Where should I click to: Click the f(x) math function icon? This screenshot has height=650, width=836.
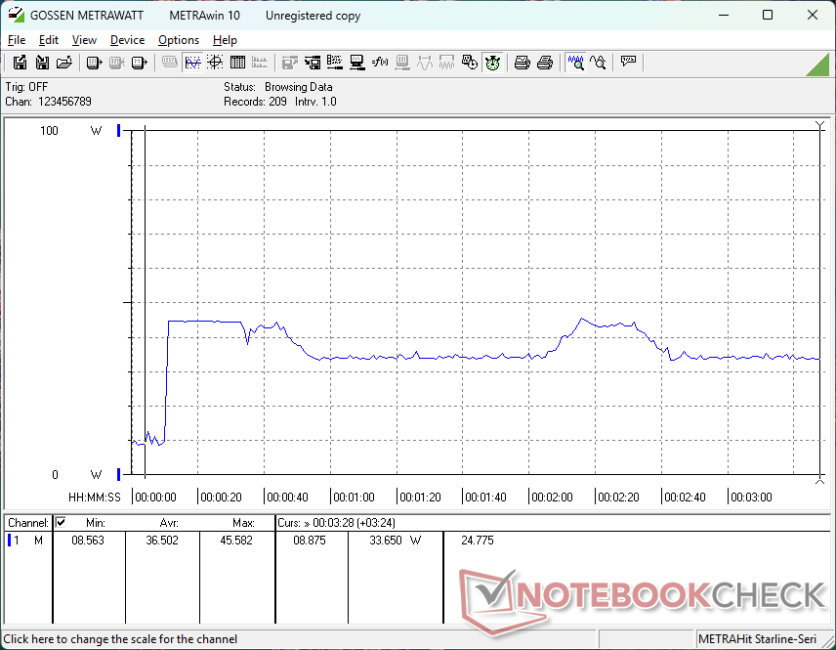tap(380, 63)
